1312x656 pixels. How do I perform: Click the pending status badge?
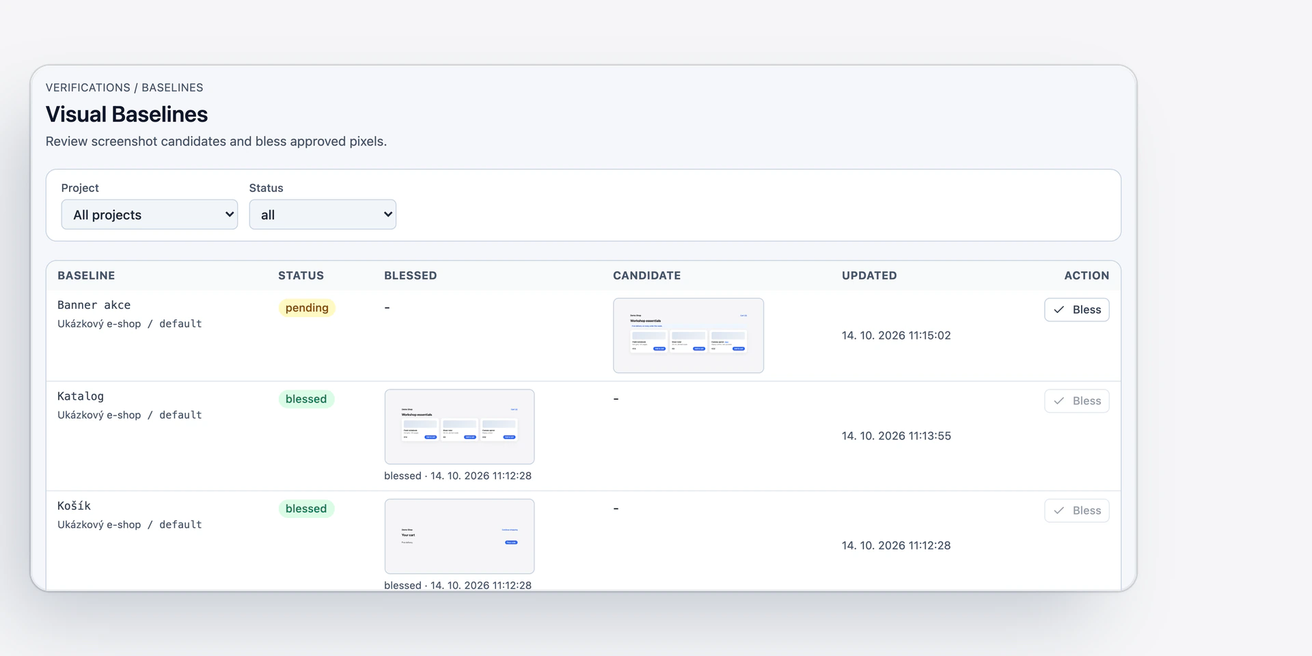307,307
